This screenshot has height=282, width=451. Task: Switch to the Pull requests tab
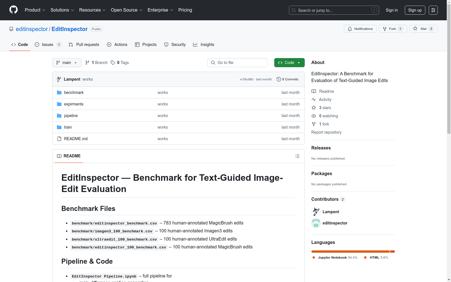coord(84,45)
